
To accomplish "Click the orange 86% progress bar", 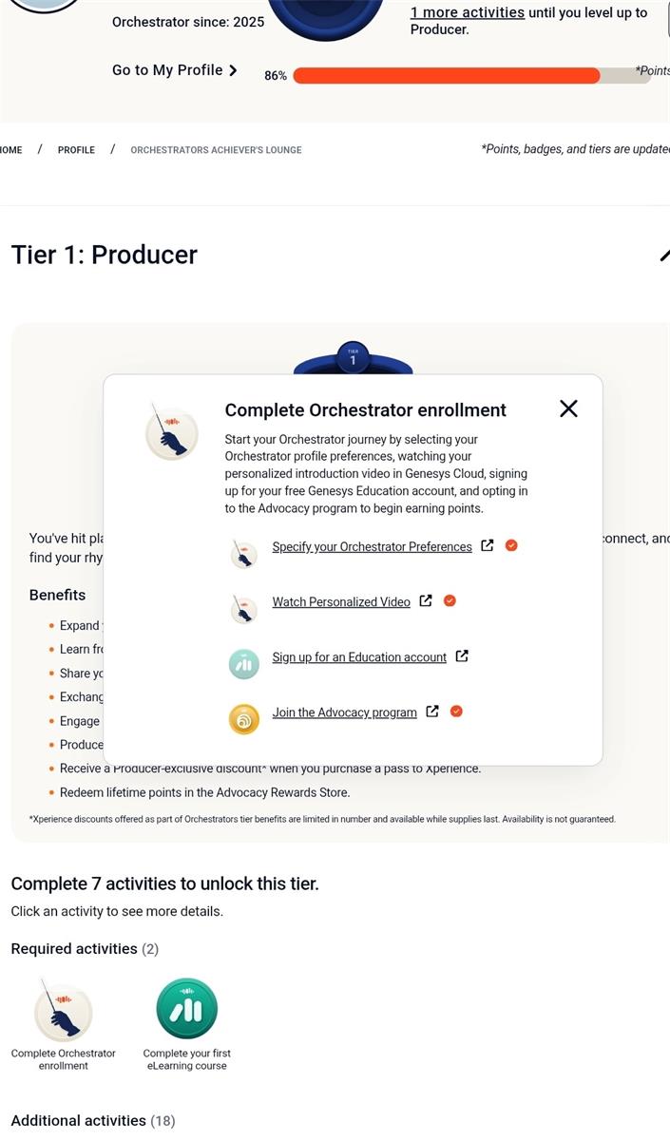I will tap(447, 76).
